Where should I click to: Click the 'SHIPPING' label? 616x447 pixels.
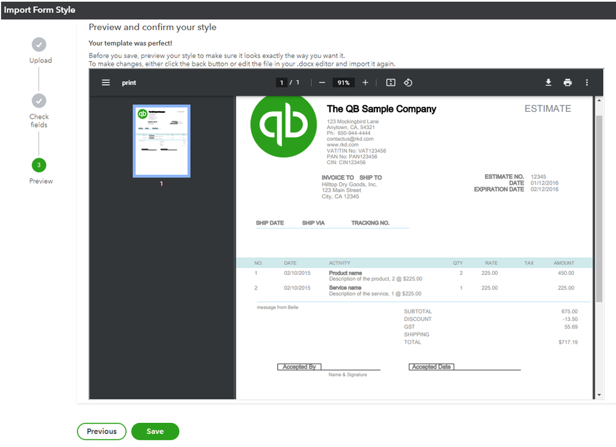point(416,335)
